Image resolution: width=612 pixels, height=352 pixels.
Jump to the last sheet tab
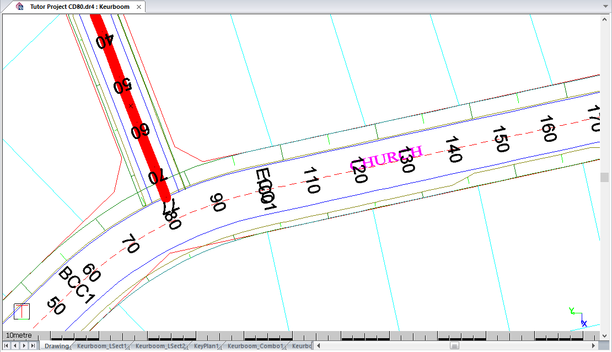pos(33,346)
